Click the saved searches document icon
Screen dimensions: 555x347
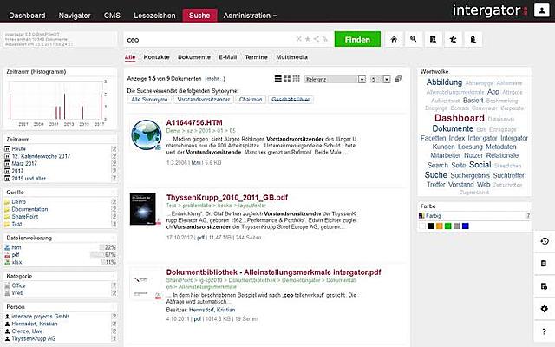pos(433,39)
